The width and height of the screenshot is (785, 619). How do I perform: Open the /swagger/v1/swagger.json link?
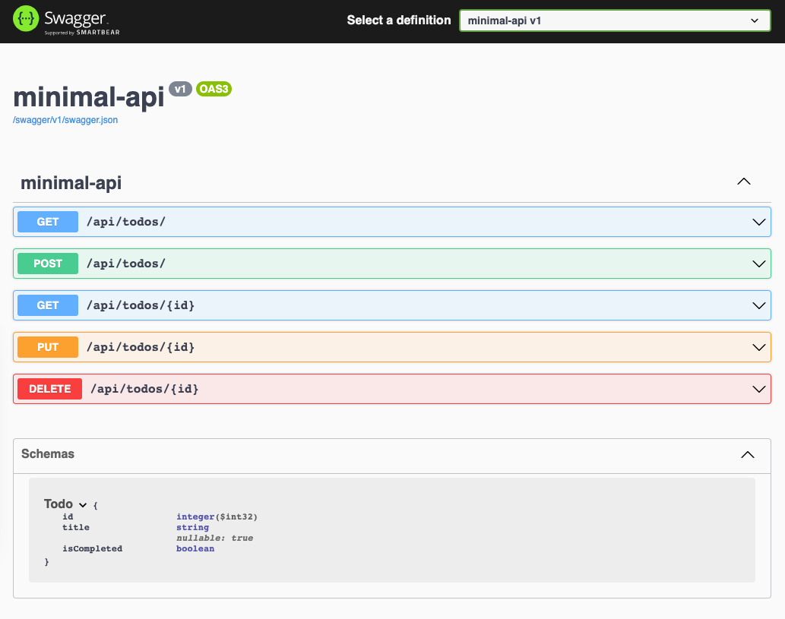point(65,119)
